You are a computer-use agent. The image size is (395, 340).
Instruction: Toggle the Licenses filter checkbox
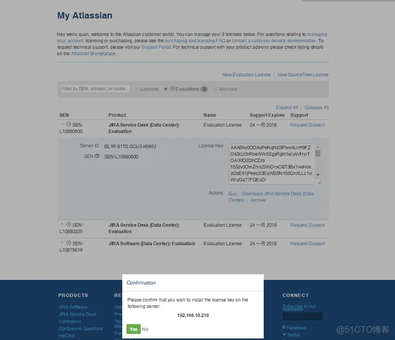(137, 89)
